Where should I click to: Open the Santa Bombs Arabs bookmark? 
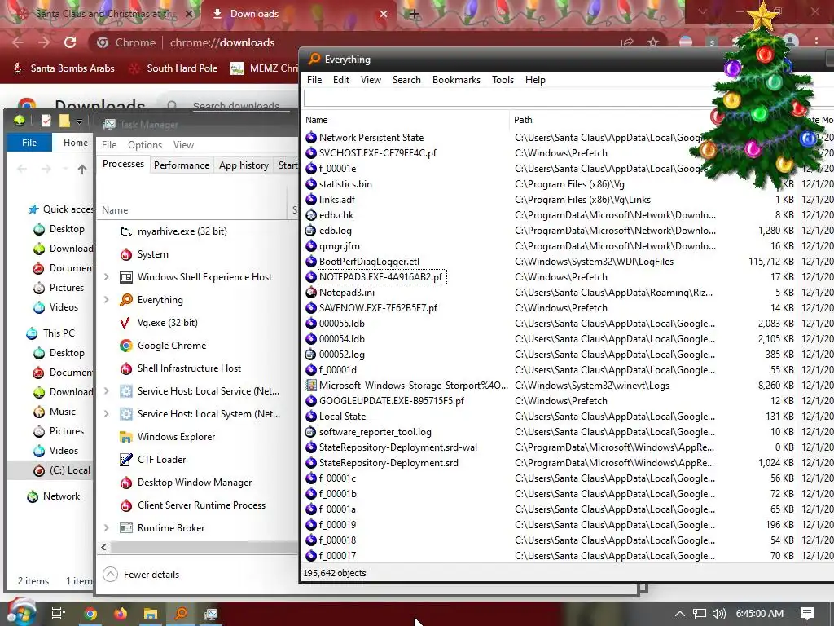64,68
